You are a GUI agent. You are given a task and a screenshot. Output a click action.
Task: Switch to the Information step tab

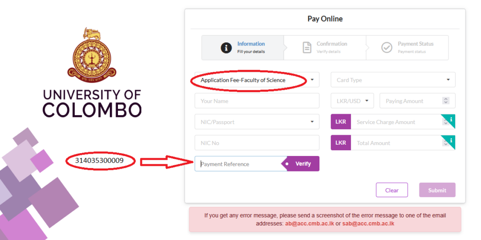click(x=243, y=47)
